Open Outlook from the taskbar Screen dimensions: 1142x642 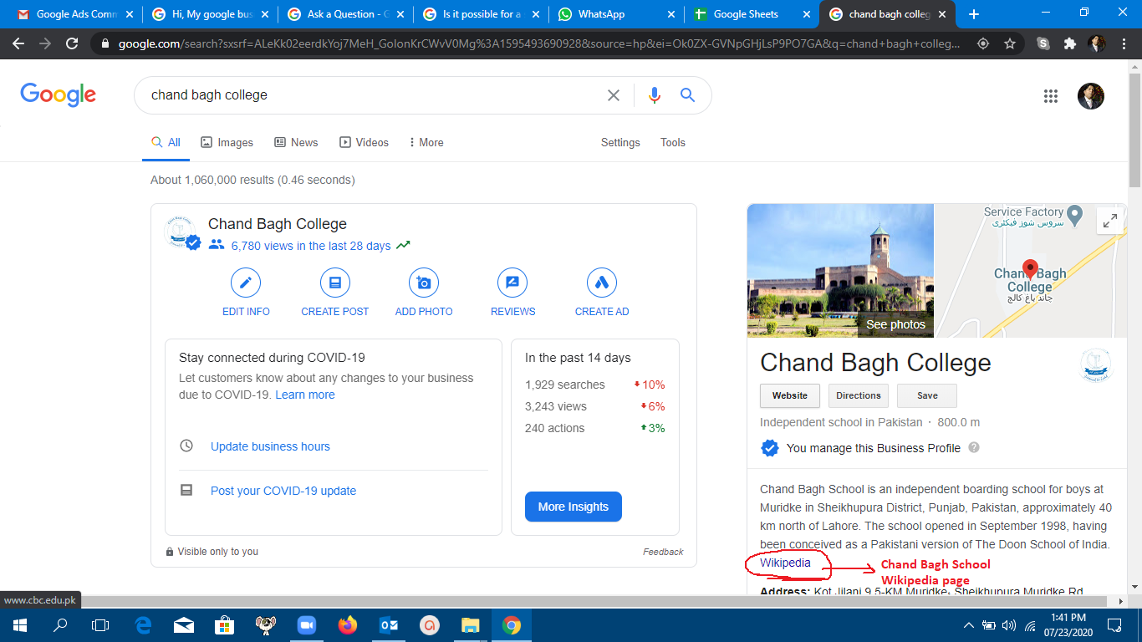tap(389, 624)
